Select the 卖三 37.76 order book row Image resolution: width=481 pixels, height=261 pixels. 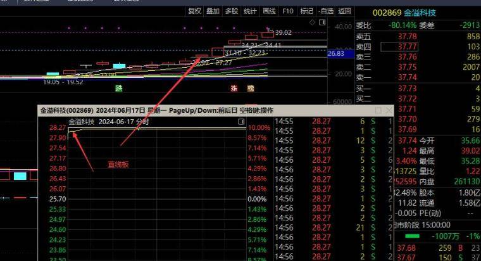coord(418,57)
